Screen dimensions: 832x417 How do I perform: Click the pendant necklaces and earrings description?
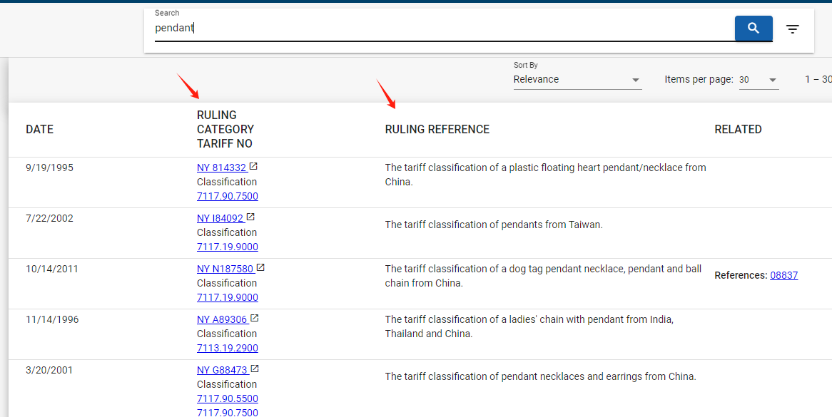pyautogui.click(x=541, y=376)
